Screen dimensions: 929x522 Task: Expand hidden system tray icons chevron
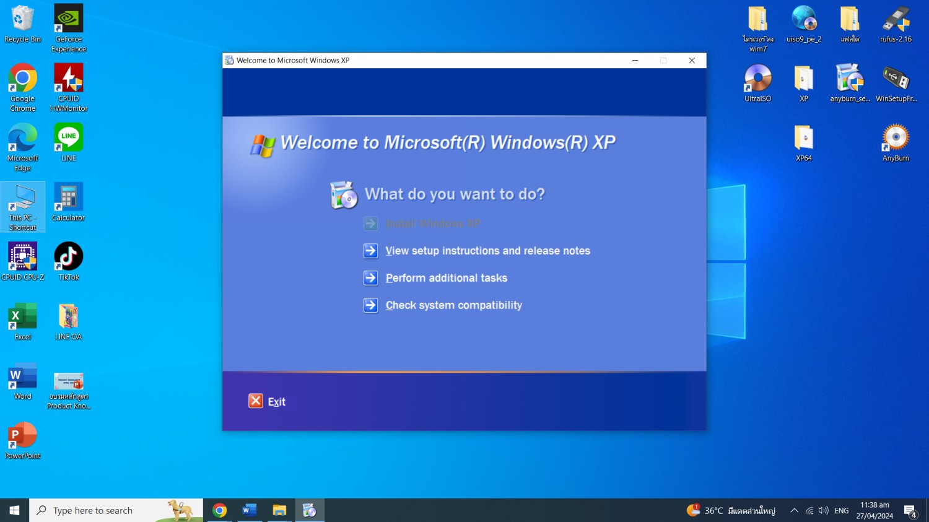pyautogui.click(x=794, y=511)
